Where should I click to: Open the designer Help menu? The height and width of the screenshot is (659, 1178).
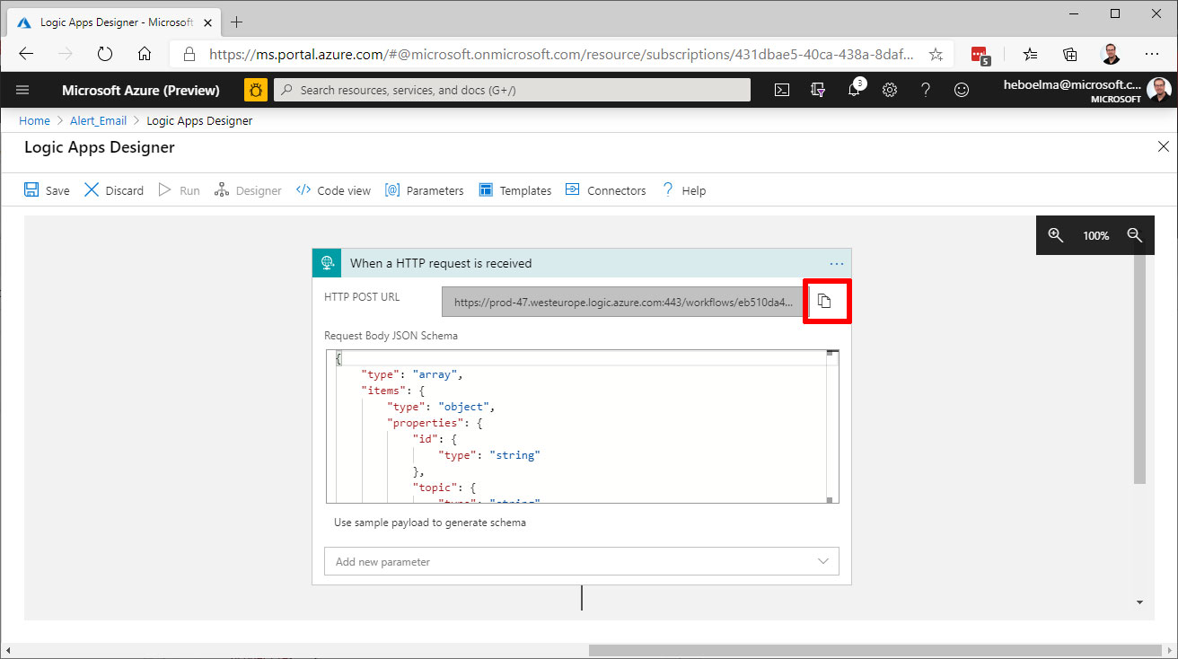tap(683, 190)
